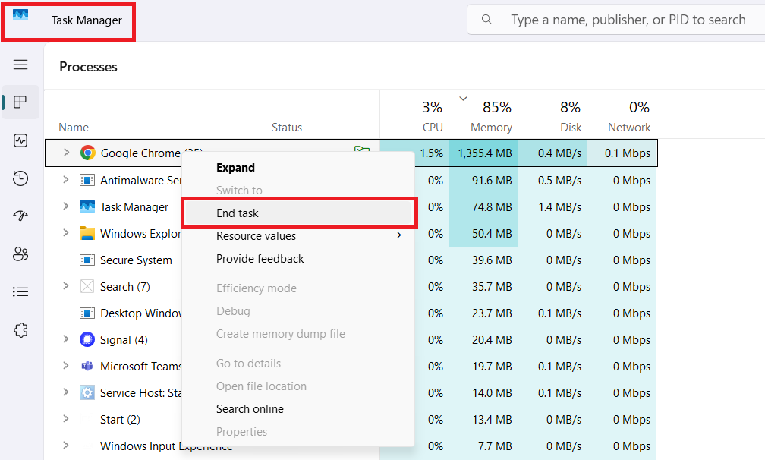Open the Services sidebar icon
This screenshot has width=765, height=460.
coord(20,330)
